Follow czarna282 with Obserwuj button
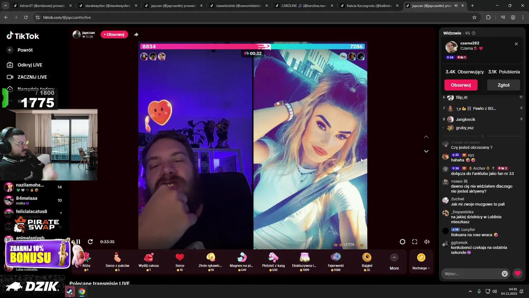529x298 pixels. [x=461, y=85]
